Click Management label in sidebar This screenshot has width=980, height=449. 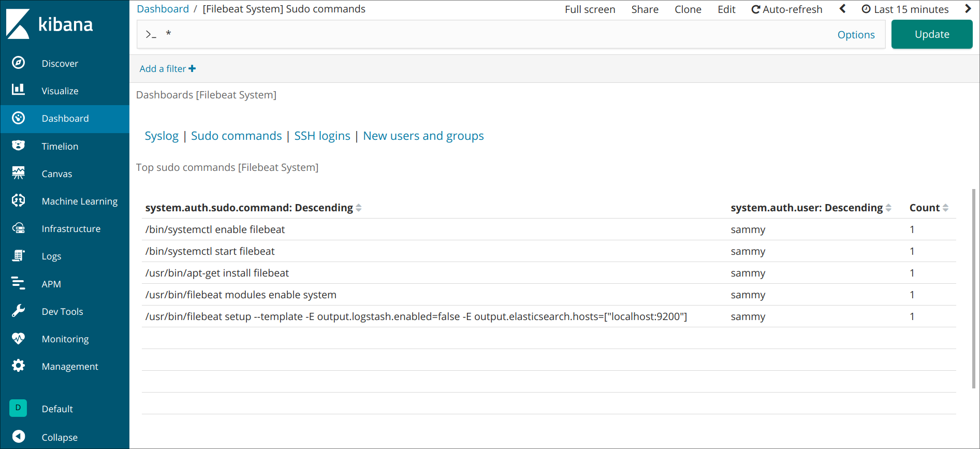click(x=70, y=367)
